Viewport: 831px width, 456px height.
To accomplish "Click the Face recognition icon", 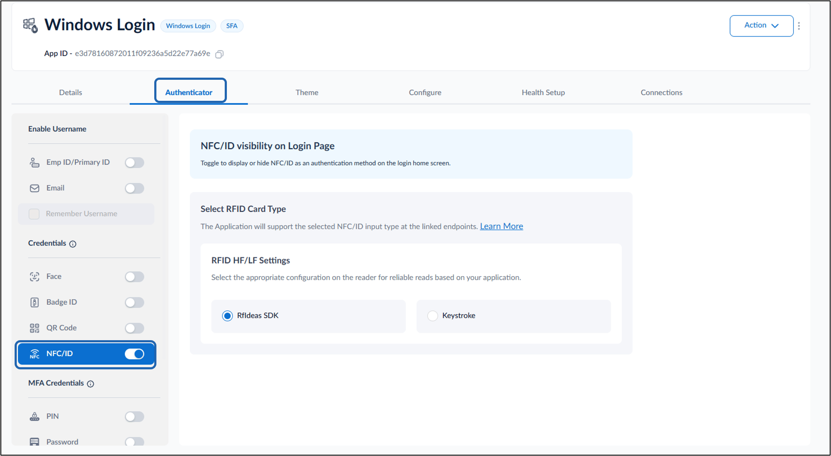I will point(34,277).
